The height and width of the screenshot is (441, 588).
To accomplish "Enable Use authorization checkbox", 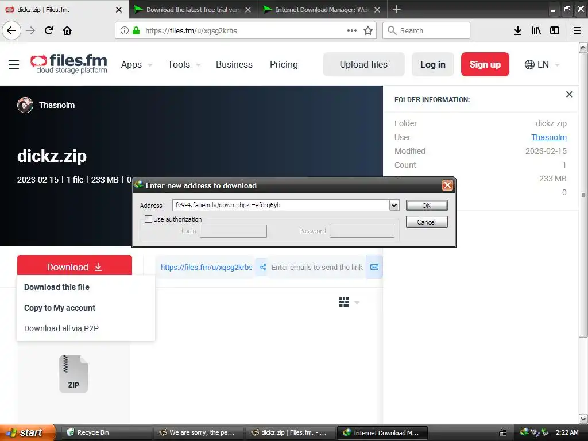I will pyautogui.click(x=149, y=219).
